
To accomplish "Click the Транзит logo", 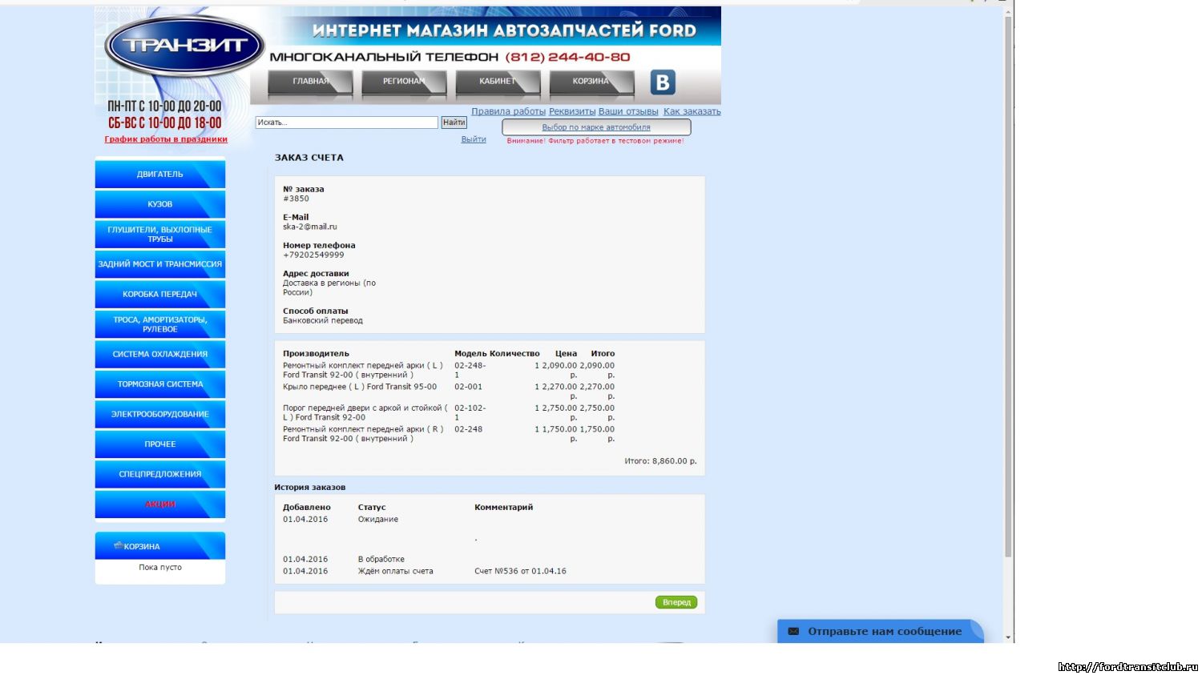I will tap(184, 46).
